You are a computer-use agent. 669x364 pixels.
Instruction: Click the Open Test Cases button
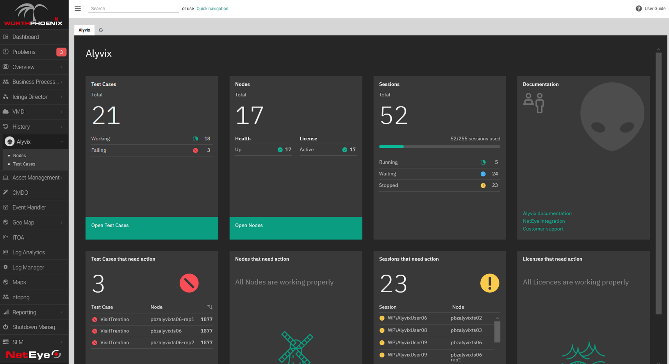click(x=152, y=228)
